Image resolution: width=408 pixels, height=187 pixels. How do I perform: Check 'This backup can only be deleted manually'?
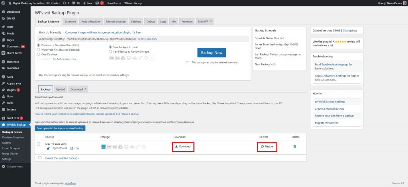(x=188, y=63)
